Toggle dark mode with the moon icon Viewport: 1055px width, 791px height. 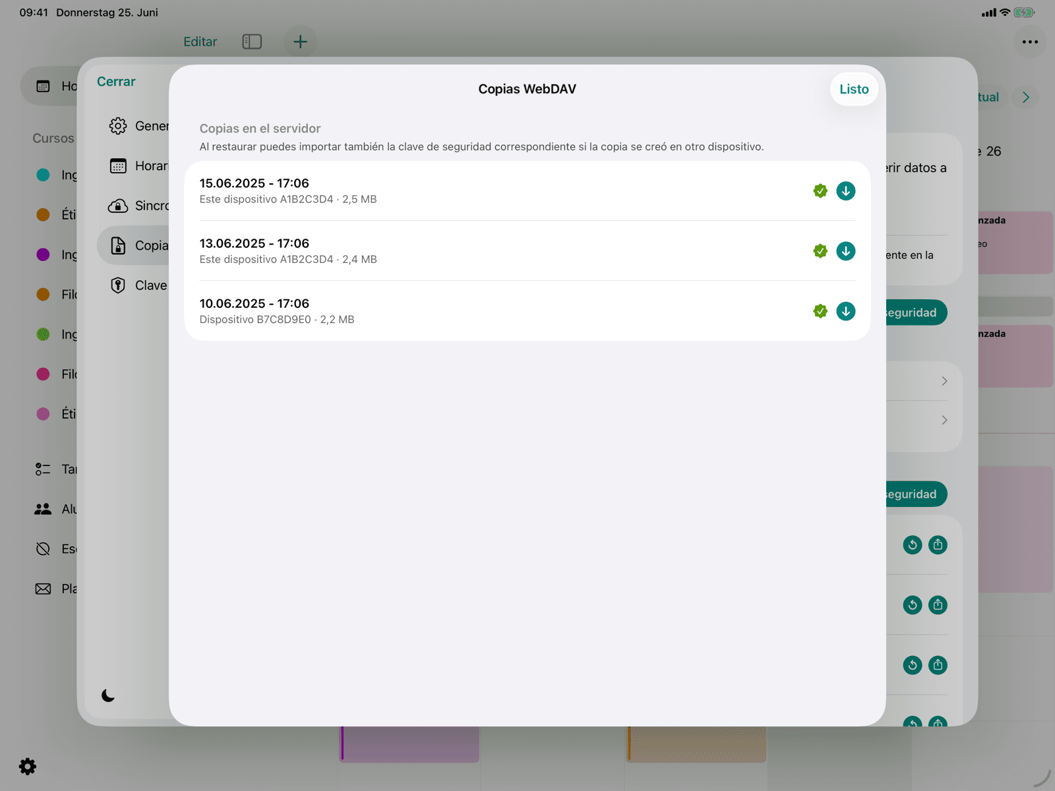pyautogui.click(x=108, y=695)
